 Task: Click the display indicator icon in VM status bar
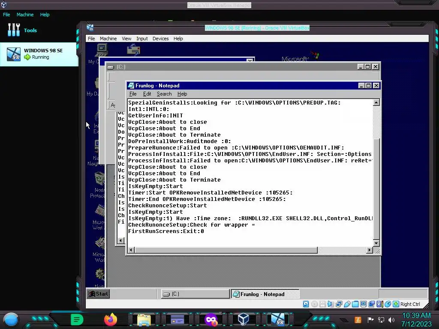click(x=363, y=304)
